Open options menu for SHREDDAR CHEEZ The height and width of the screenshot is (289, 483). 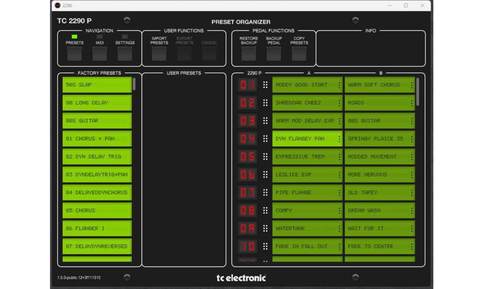[339, 103]
